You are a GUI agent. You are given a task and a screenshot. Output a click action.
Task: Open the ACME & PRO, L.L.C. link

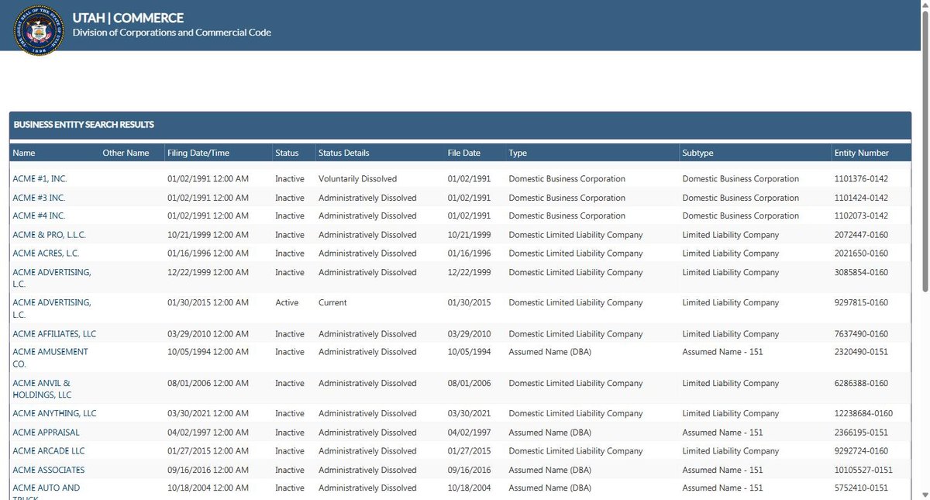pos(50,235)
